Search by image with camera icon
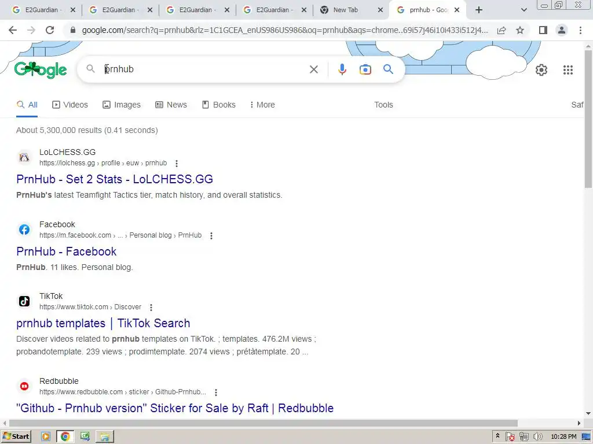Viewport: 593px width, 444px height. coord(365,69)
